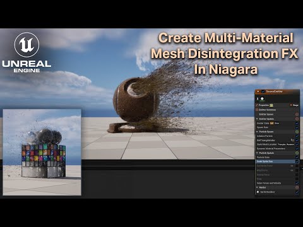Select the disabled Drag module
This screenshot has width=303, height=227.
(x=277, y=179)
